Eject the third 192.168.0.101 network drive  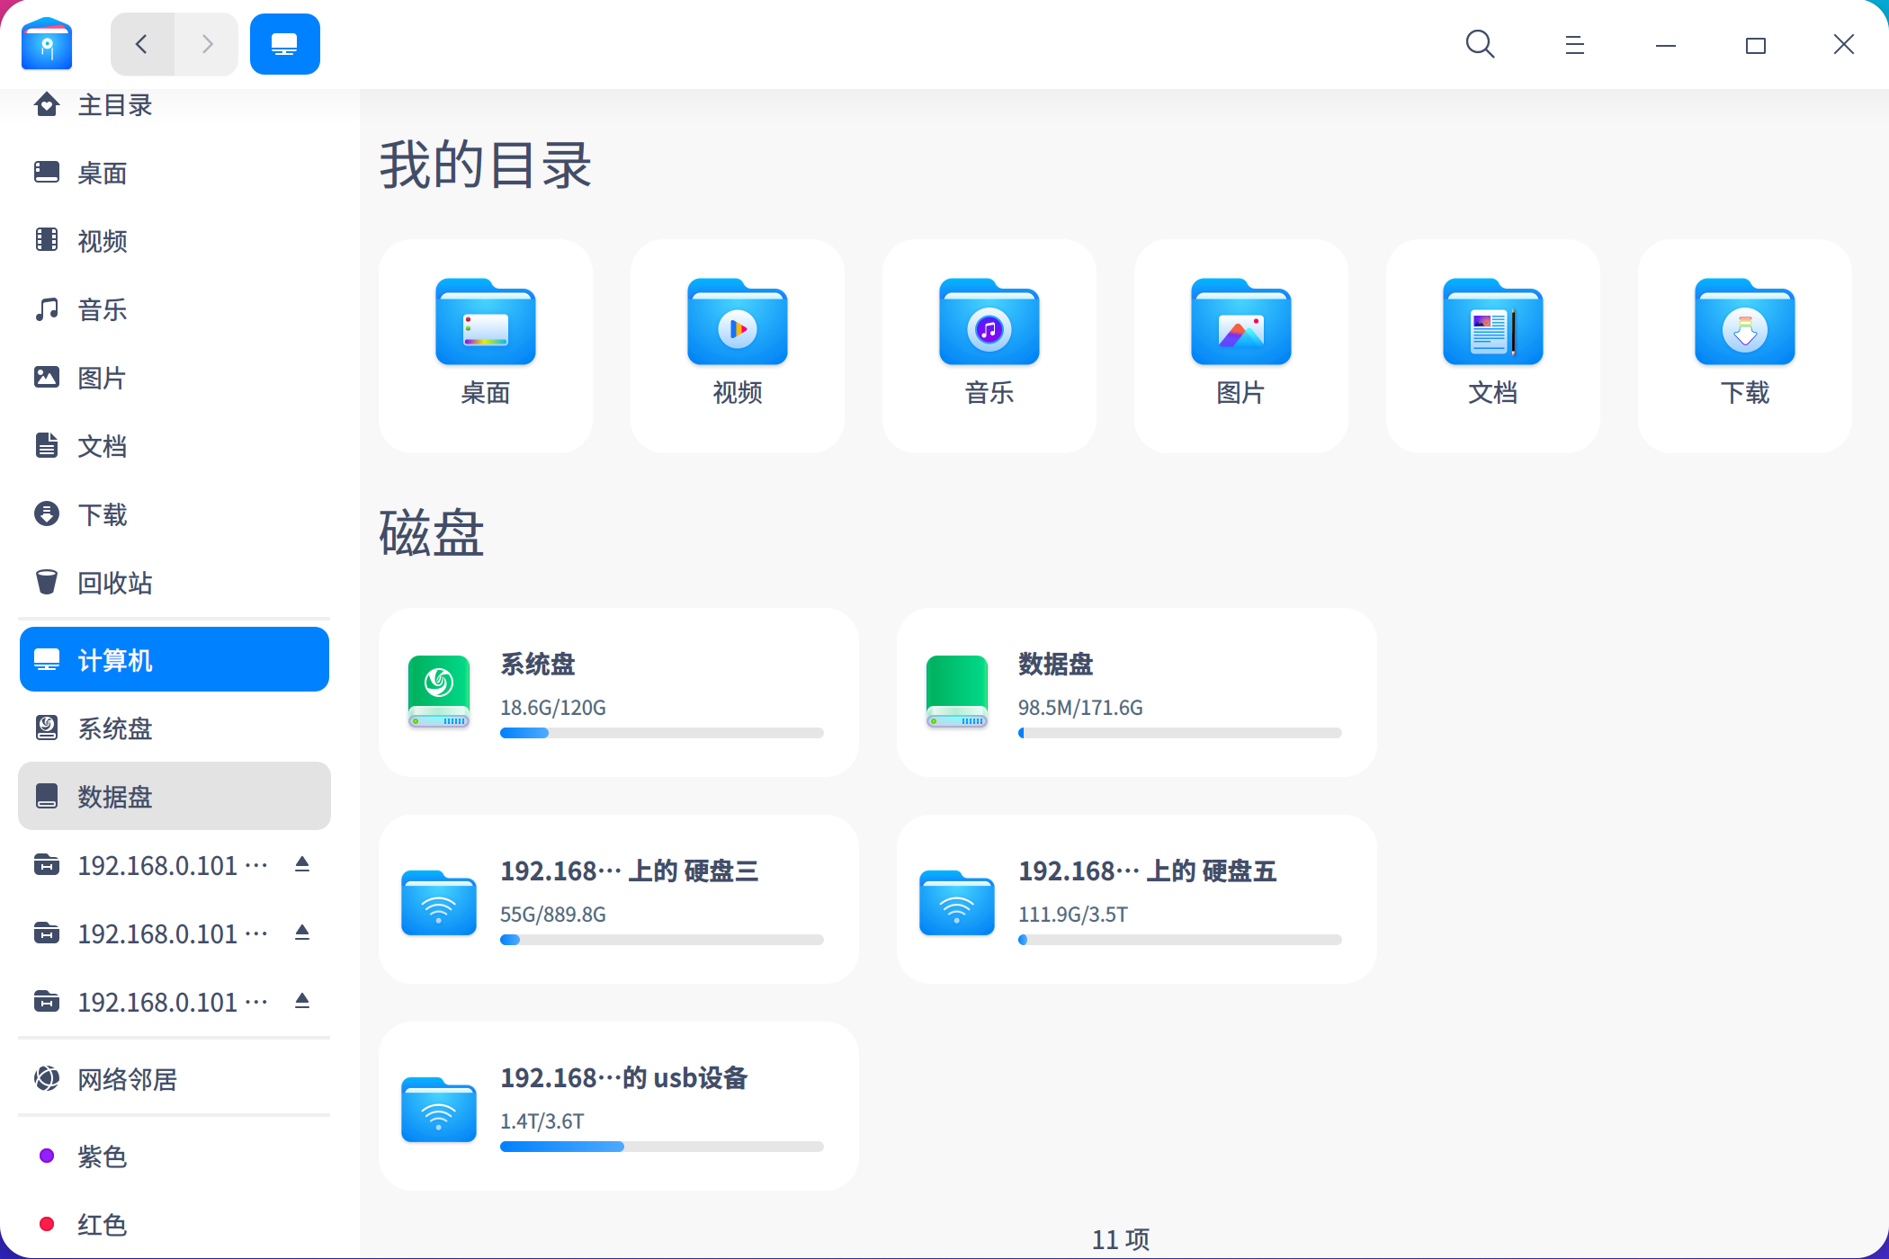tap(301, 1001)
